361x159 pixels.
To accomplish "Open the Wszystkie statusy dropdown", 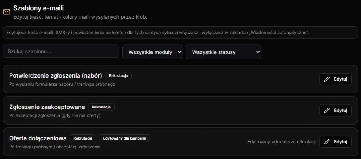I will click(224, 52).
